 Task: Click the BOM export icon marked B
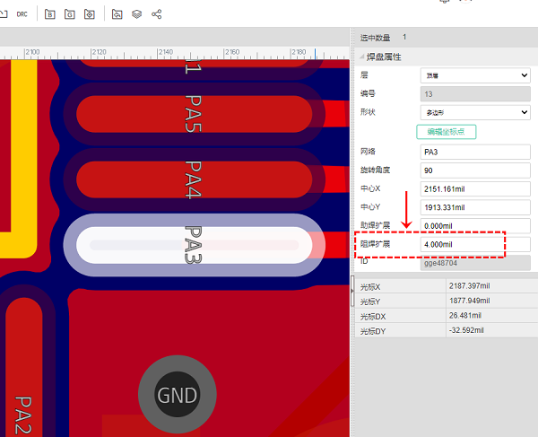[x=49, y=14]
